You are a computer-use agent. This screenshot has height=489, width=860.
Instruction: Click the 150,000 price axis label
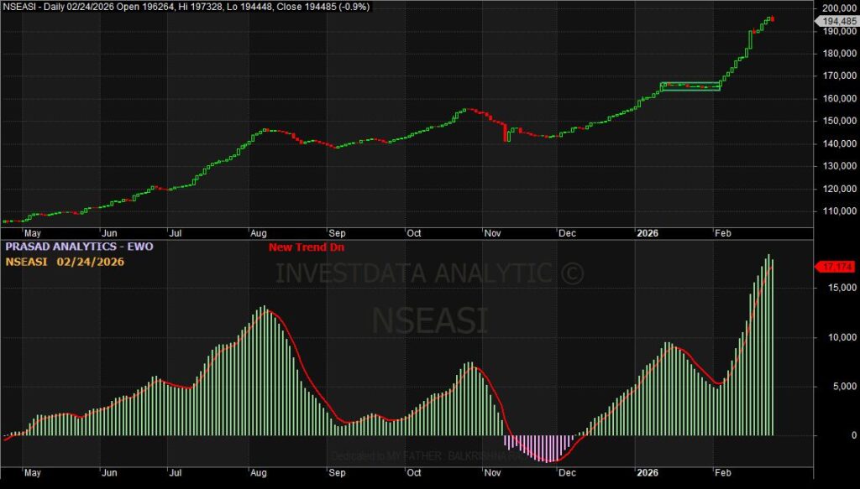pyautogui.click(x=836, y=121)
